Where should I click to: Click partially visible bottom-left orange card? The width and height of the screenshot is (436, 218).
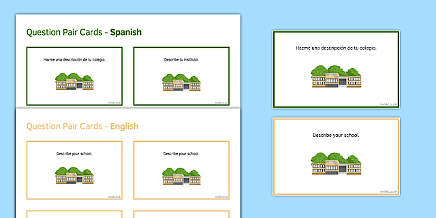click(x=74, y=214)
